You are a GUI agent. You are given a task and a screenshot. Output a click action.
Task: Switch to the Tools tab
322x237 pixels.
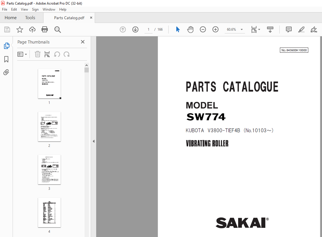coord(30,18)
